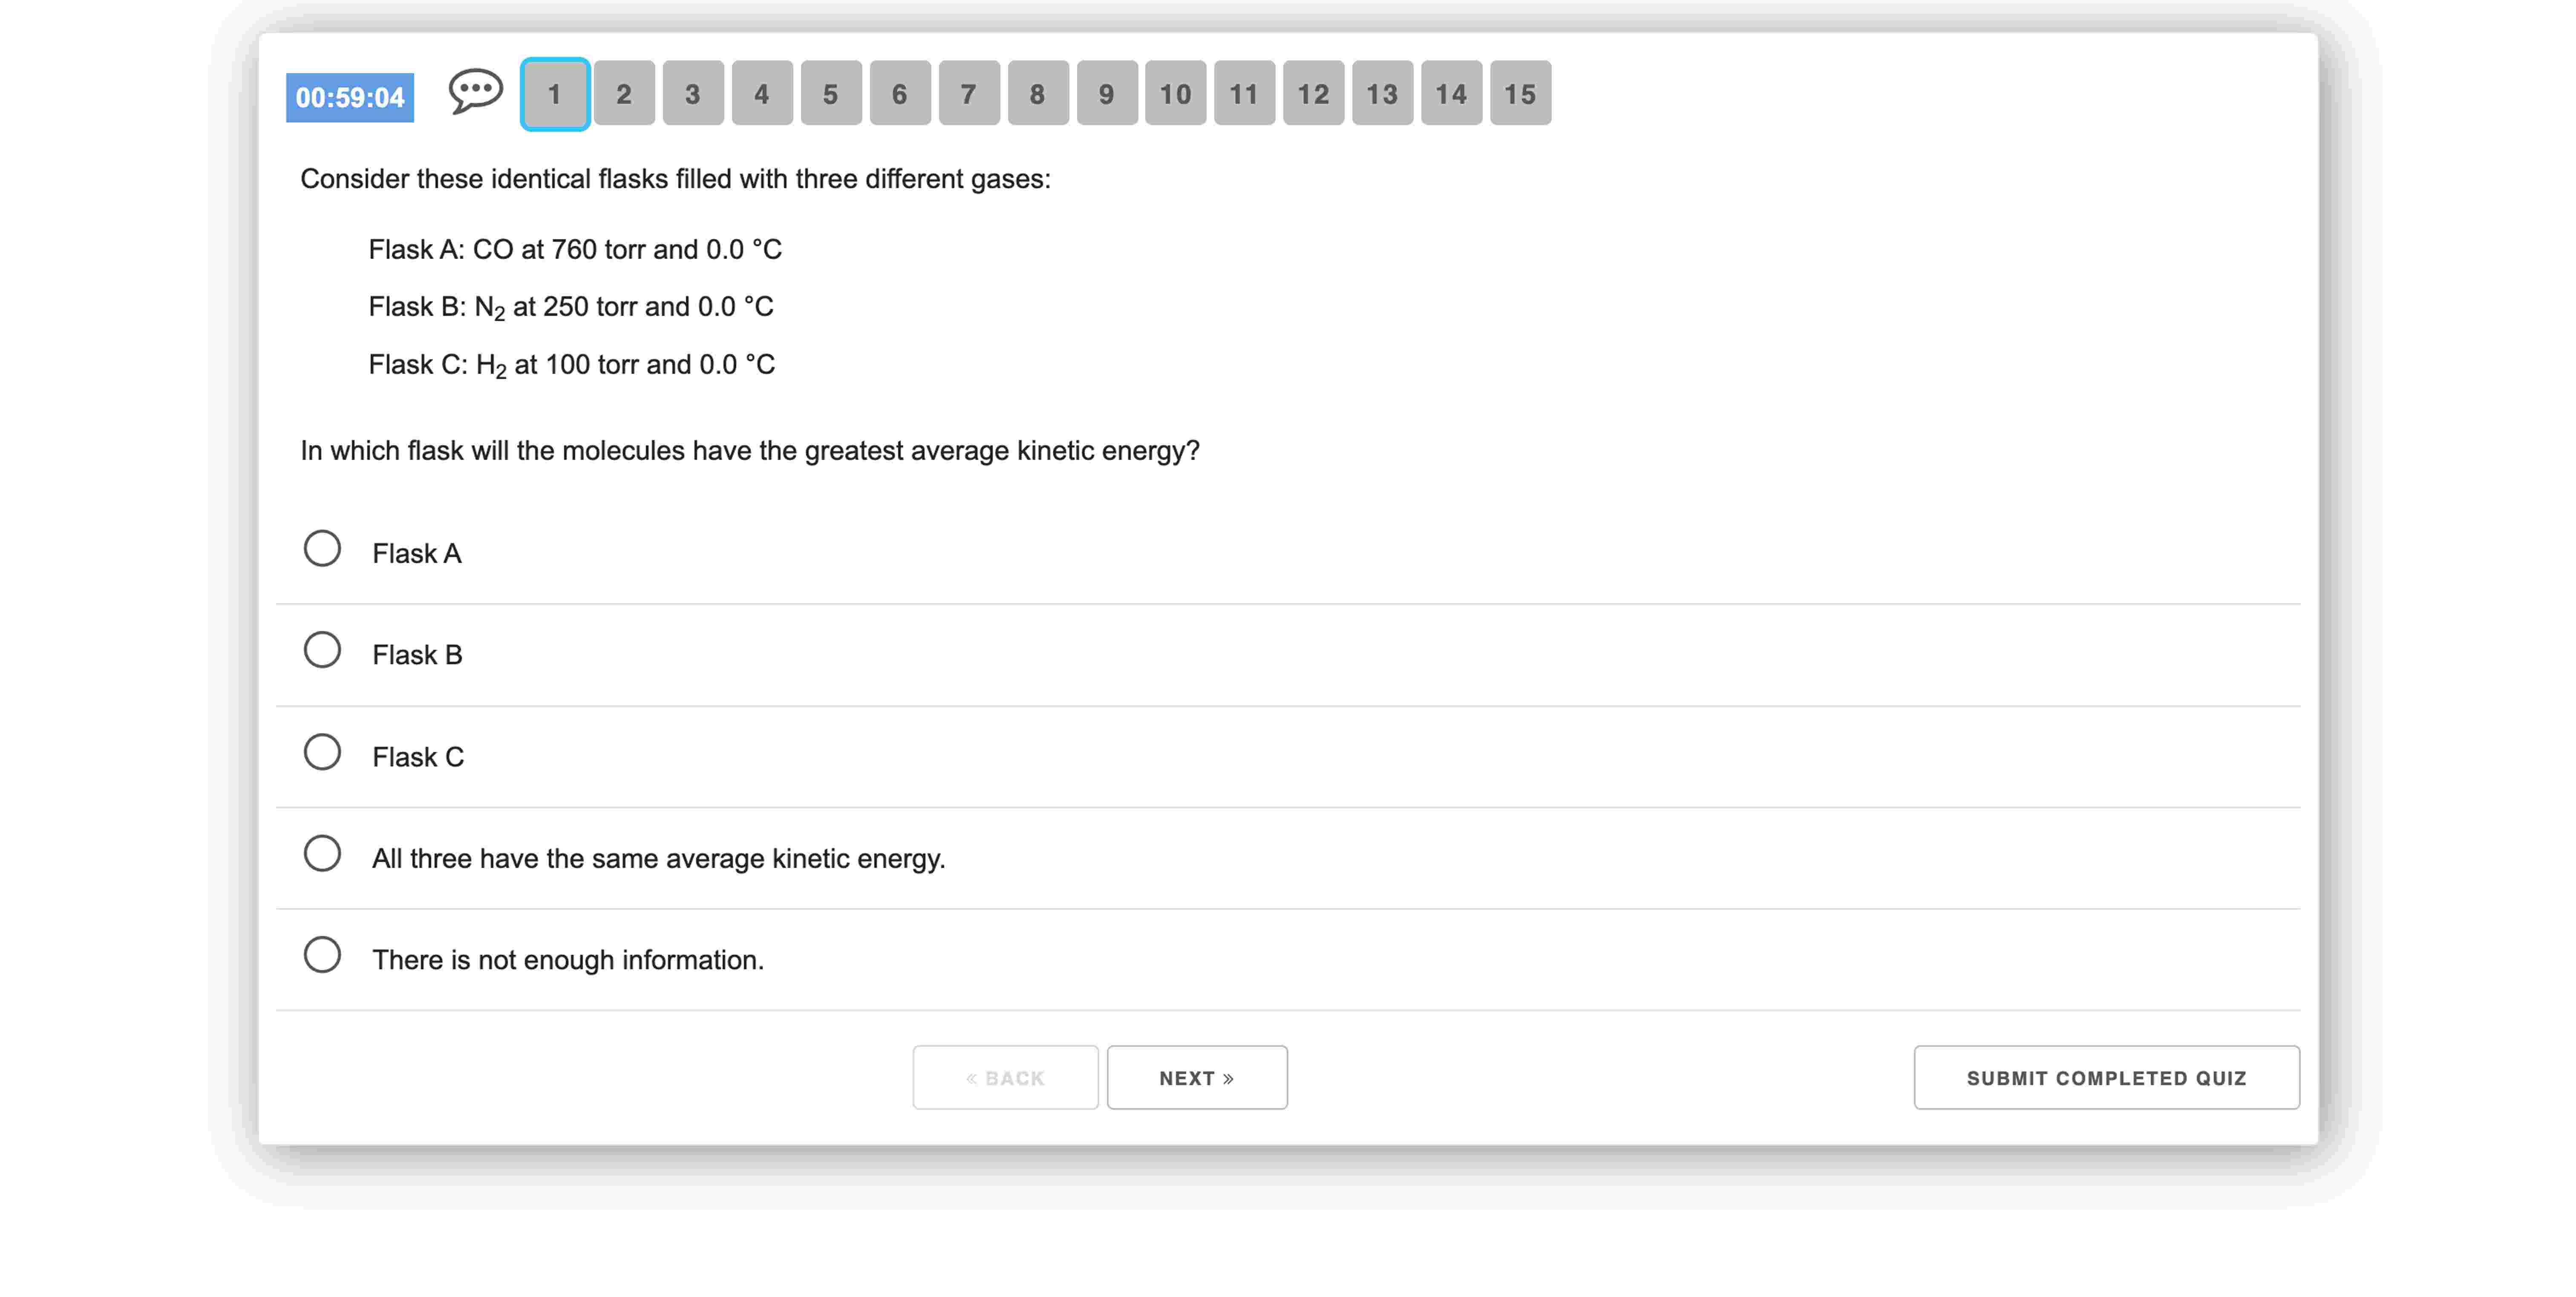Go to question 1

[555, 94]
